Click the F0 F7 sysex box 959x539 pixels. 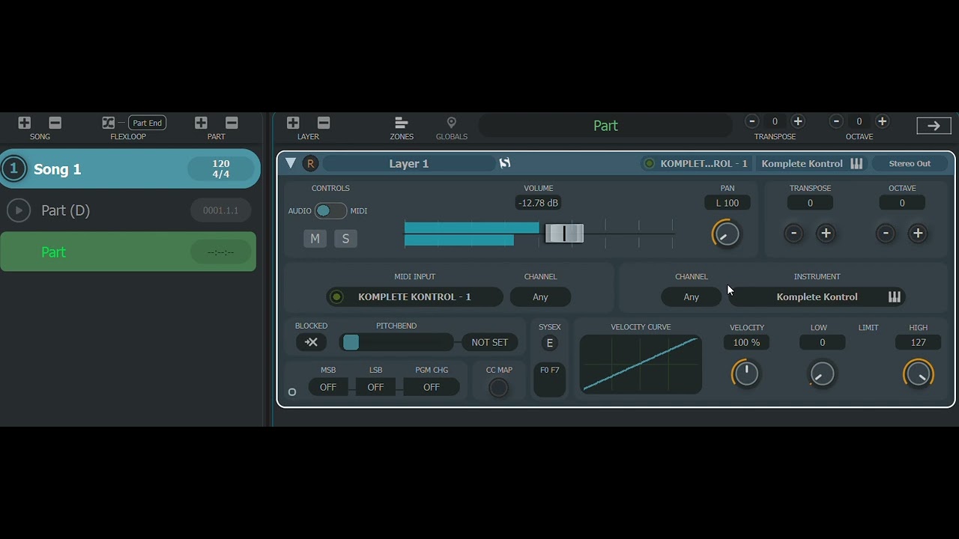(549, 380)
